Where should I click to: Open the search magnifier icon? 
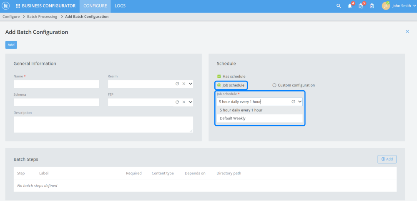339,6
